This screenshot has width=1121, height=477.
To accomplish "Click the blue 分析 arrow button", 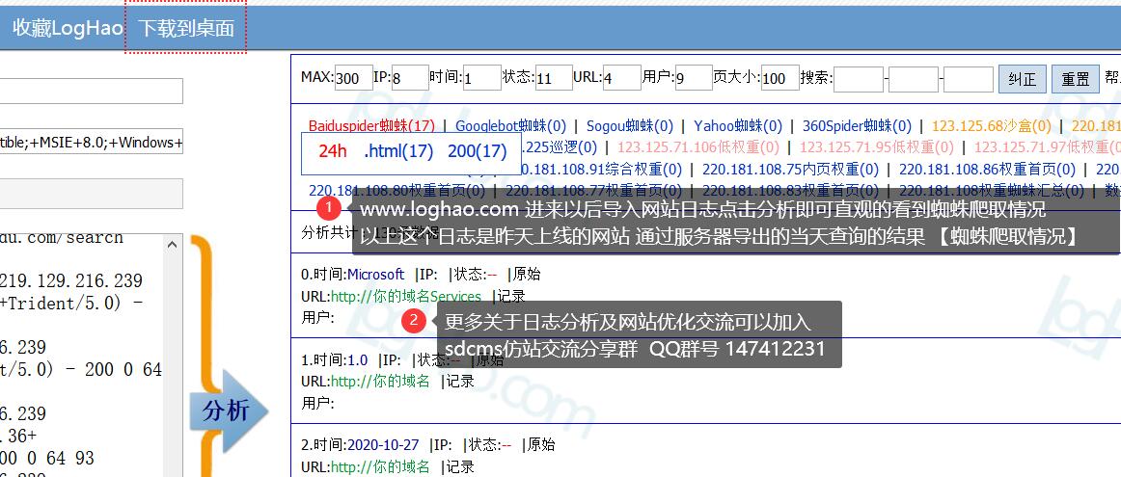I will 227,411.
